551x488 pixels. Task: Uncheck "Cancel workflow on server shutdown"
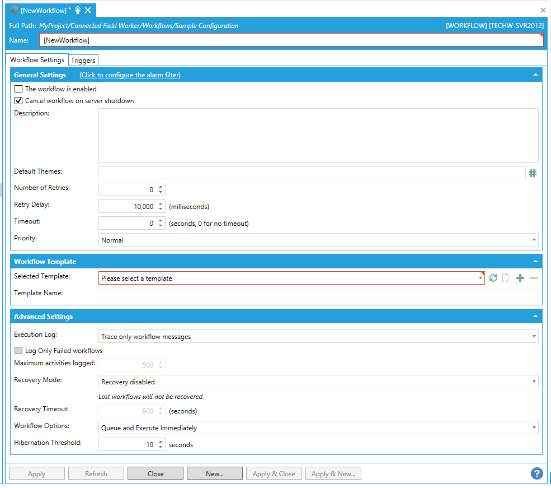click(18, 101)
